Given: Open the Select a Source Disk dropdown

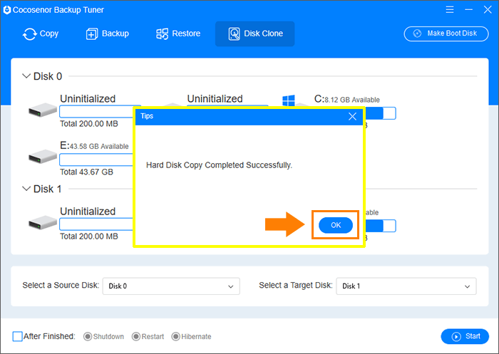Looking at the screenshot, I should pyautogui.click(x=171, y=286).
